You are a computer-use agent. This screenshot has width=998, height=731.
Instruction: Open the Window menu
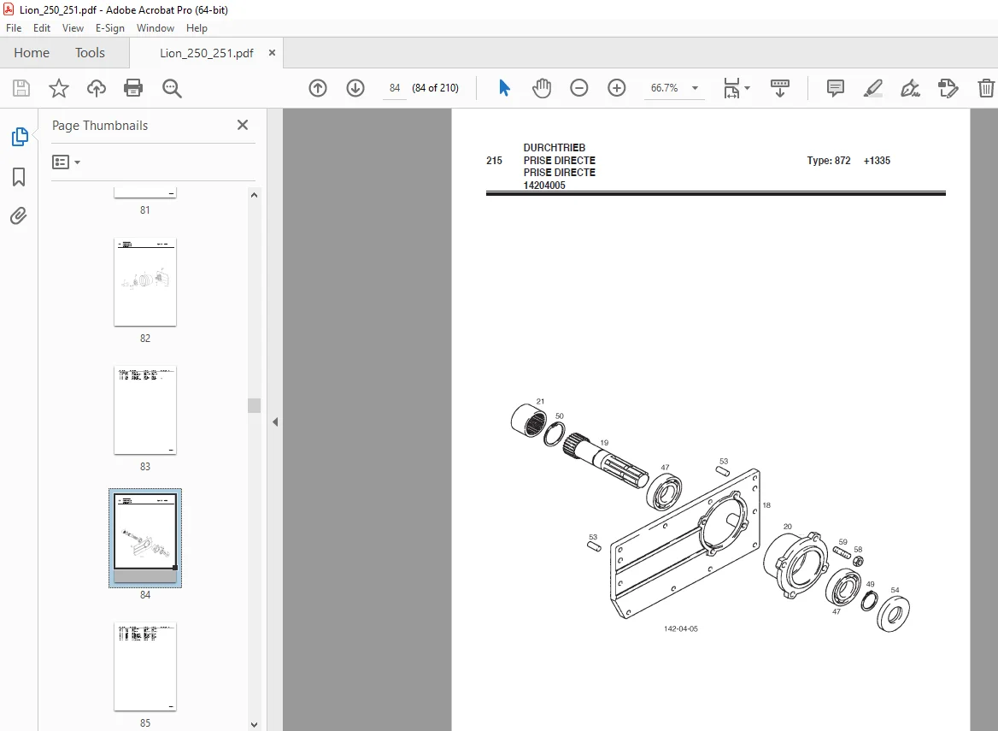pyautogui.click(x=156, y=28)
